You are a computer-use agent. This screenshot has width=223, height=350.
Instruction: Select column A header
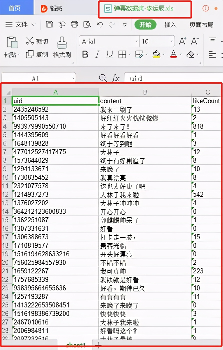coord(55,92)
